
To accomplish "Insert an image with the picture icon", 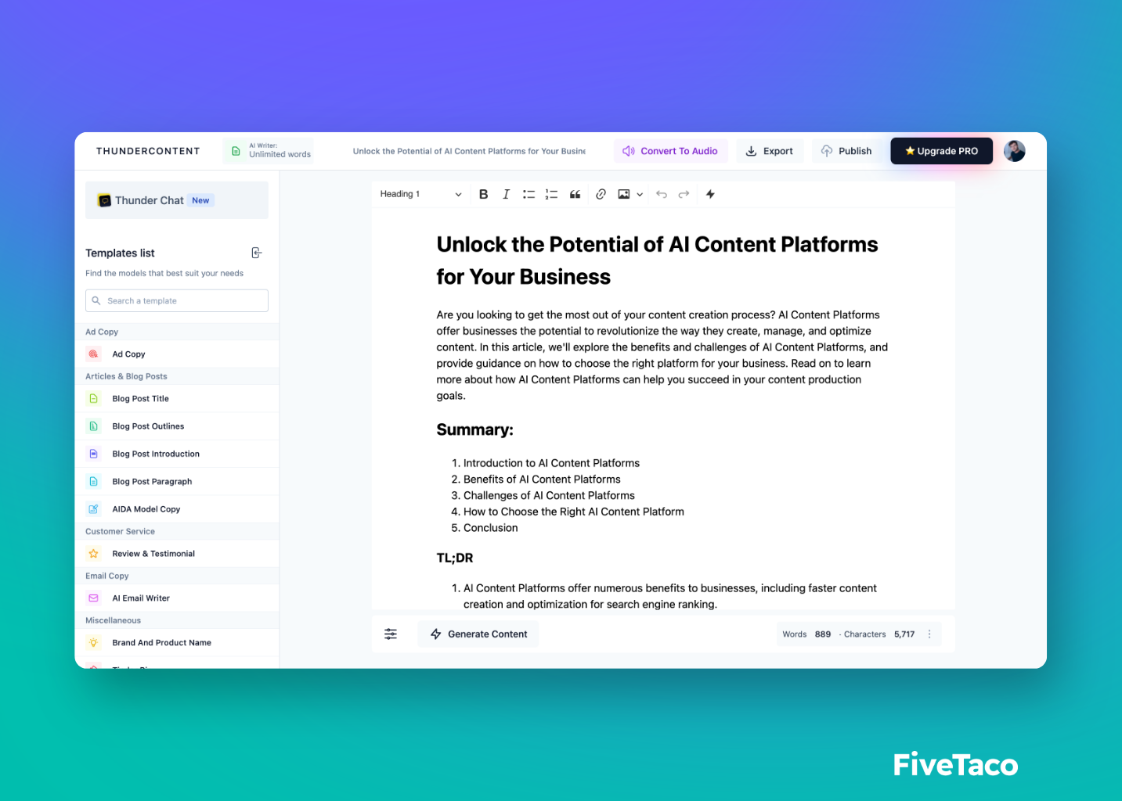I will tap(624, 194).
